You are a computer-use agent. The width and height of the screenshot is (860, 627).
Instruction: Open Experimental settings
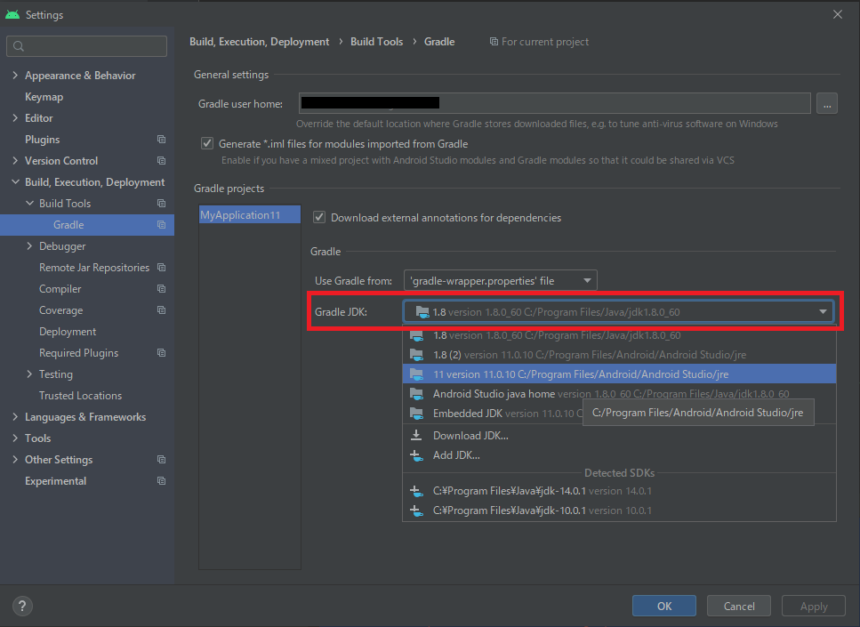tap(55, 481)
